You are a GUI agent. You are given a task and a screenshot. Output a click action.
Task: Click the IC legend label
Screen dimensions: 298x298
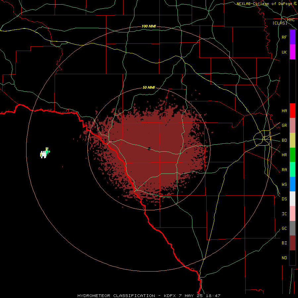pyautogui.click(x=284, y=214)
